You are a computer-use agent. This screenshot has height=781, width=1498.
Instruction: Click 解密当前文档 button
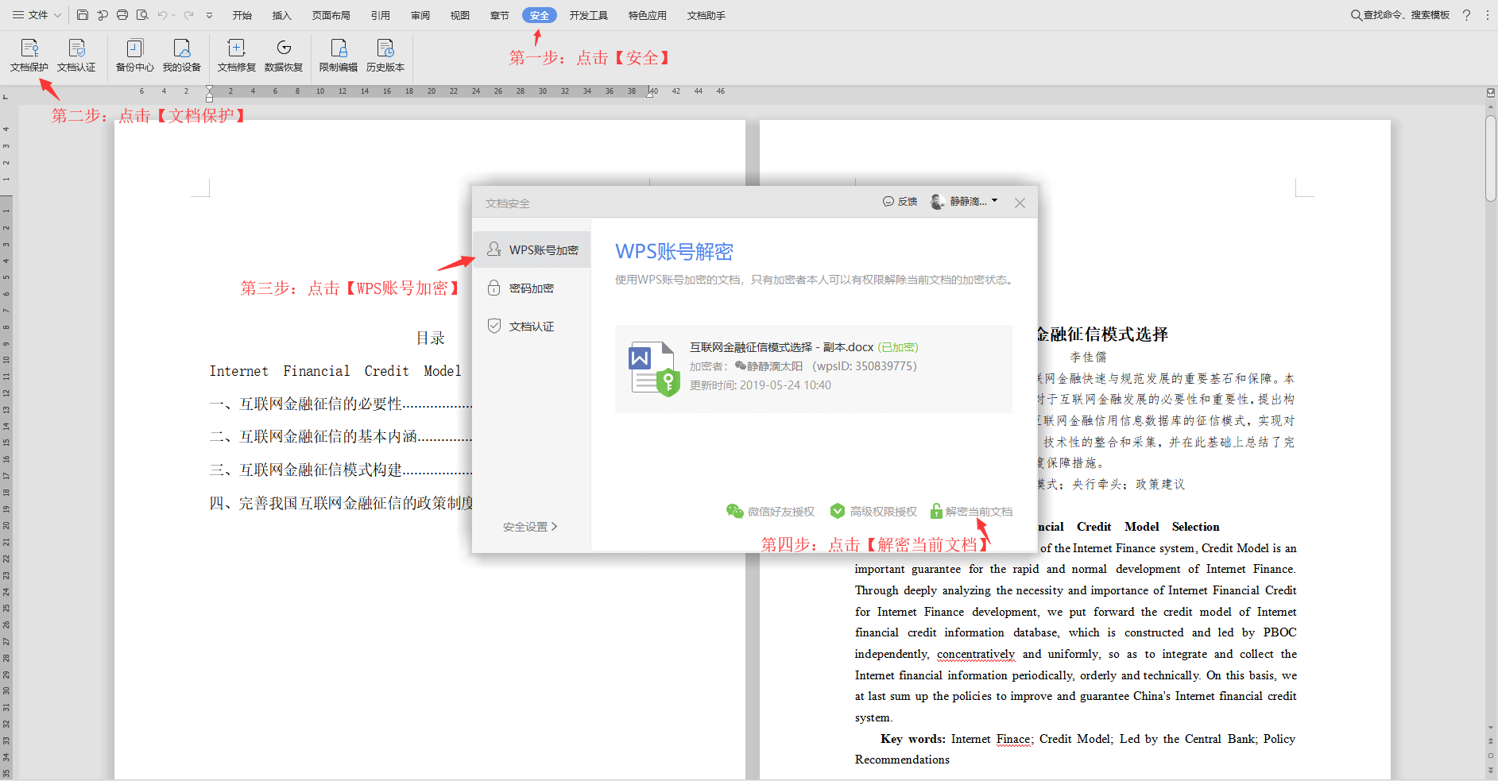(971, 511)
